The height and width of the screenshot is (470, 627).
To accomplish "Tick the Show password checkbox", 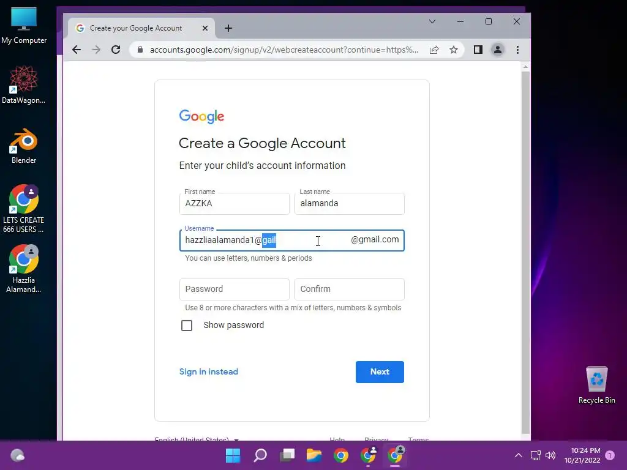I will click(x=187, y=326).
